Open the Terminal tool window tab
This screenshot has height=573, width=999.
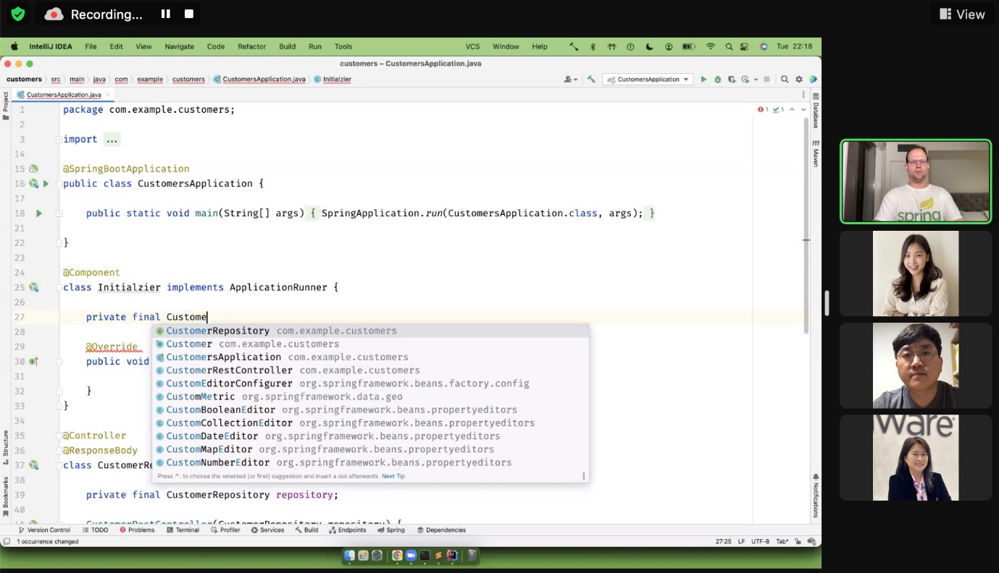point(183,530)
